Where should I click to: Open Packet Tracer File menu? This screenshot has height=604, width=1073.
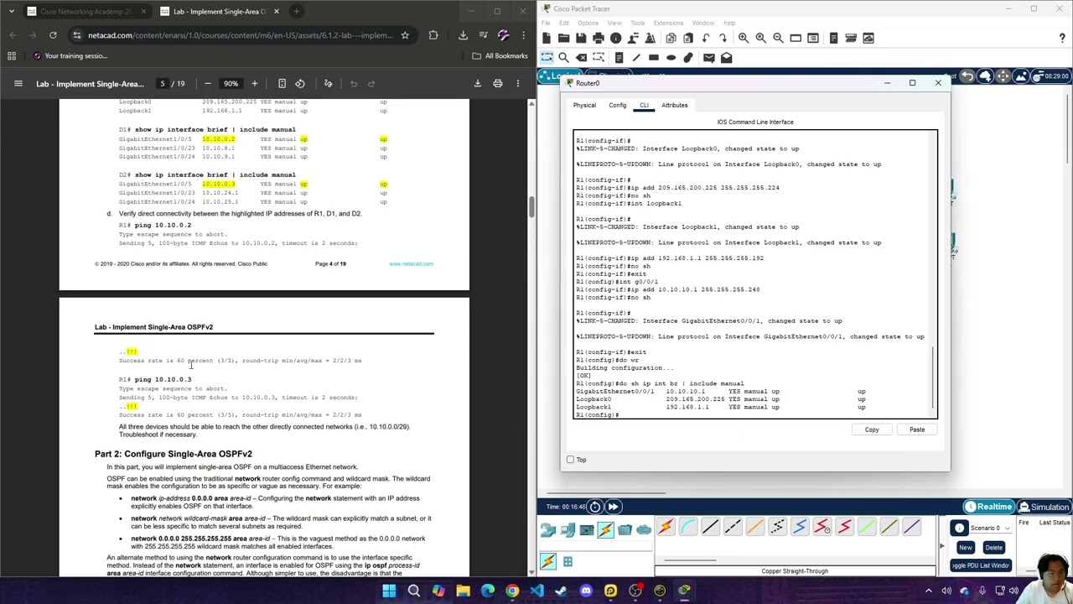tap(547, 23)
